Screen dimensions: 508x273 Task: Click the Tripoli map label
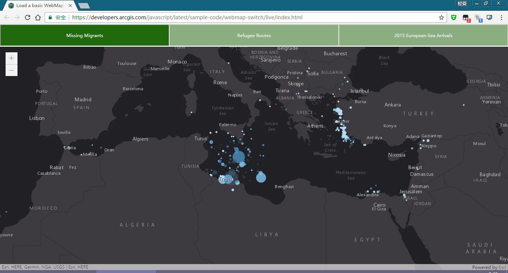(x=226, y=179)
